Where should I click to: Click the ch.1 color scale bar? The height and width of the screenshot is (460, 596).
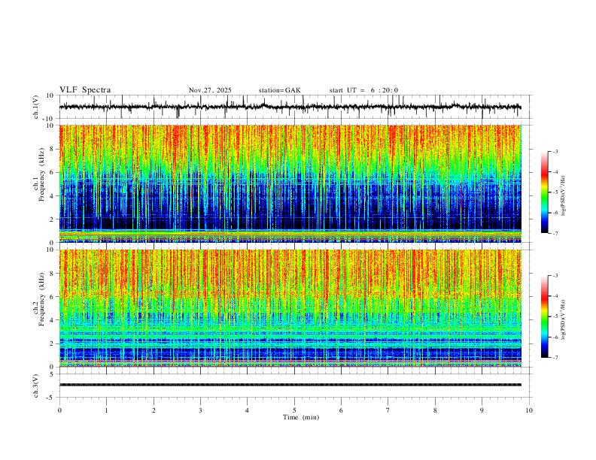click(x=545, y=192)
